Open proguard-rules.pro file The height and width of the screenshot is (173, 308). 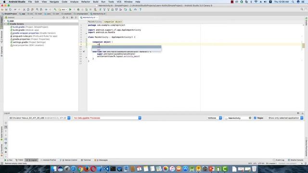[34, 36]
